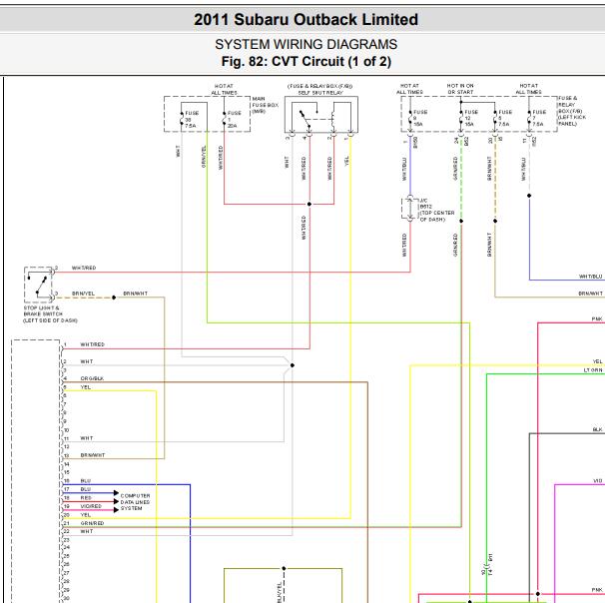Select the 'SYSTEM WIRING DIAGRAMS' heading
This screenshot has width=605, height=603.
305,44
